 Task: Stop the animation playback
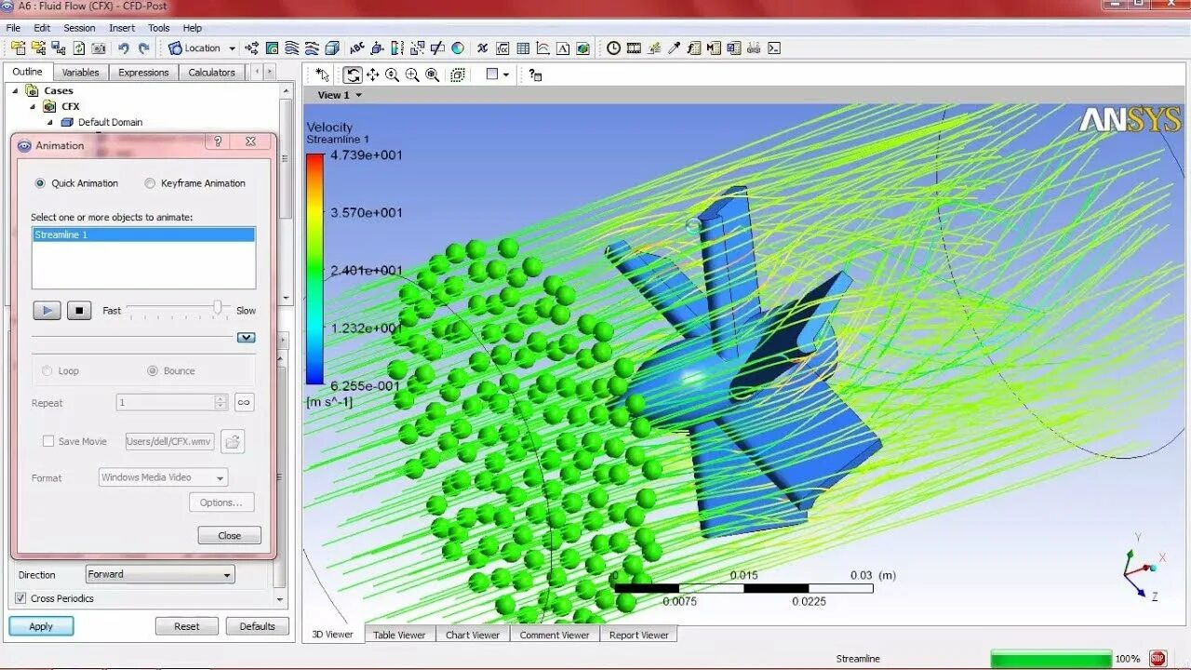tap(79, 310)
